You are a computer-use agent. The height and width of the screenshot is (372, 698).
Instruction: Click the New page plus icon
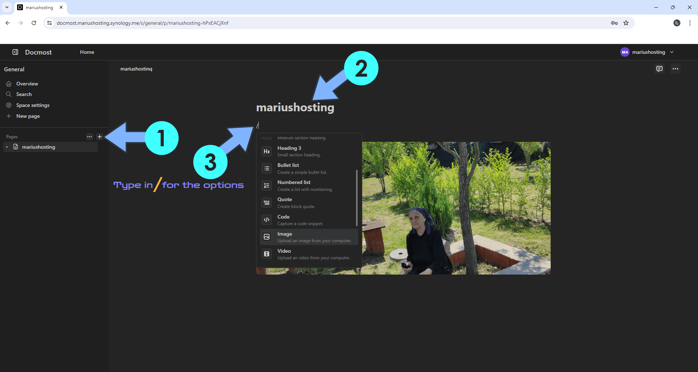point(9,116)
